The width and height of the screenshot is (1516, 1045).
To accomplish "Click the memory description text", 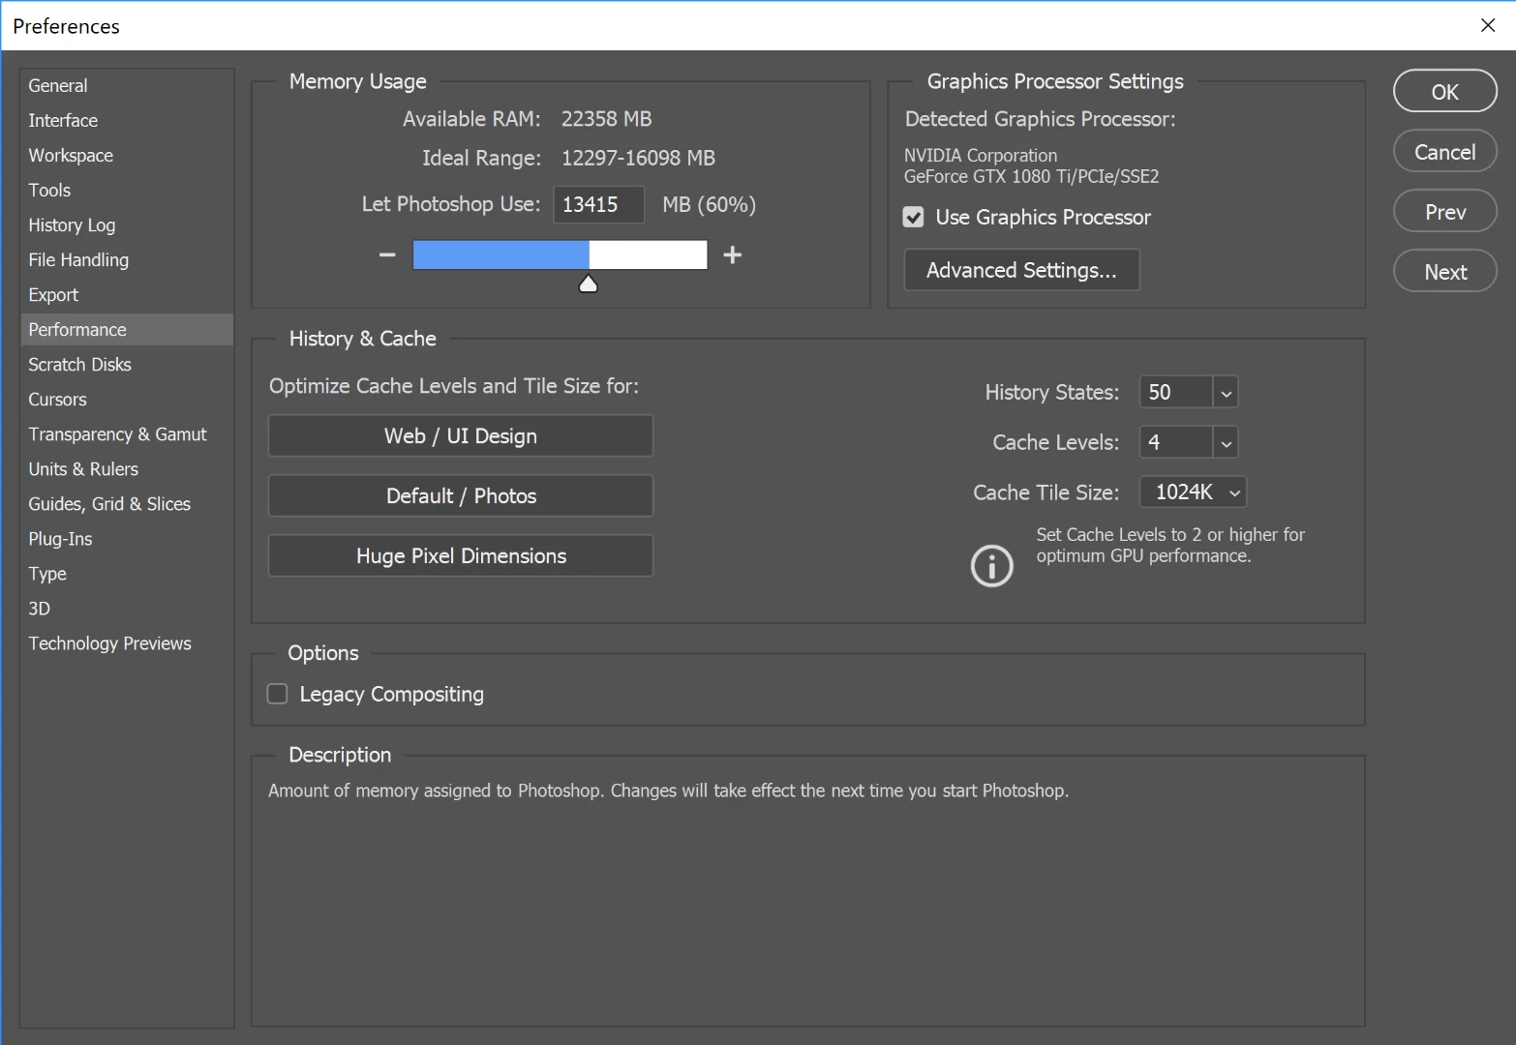I will (x=668, y=791).
